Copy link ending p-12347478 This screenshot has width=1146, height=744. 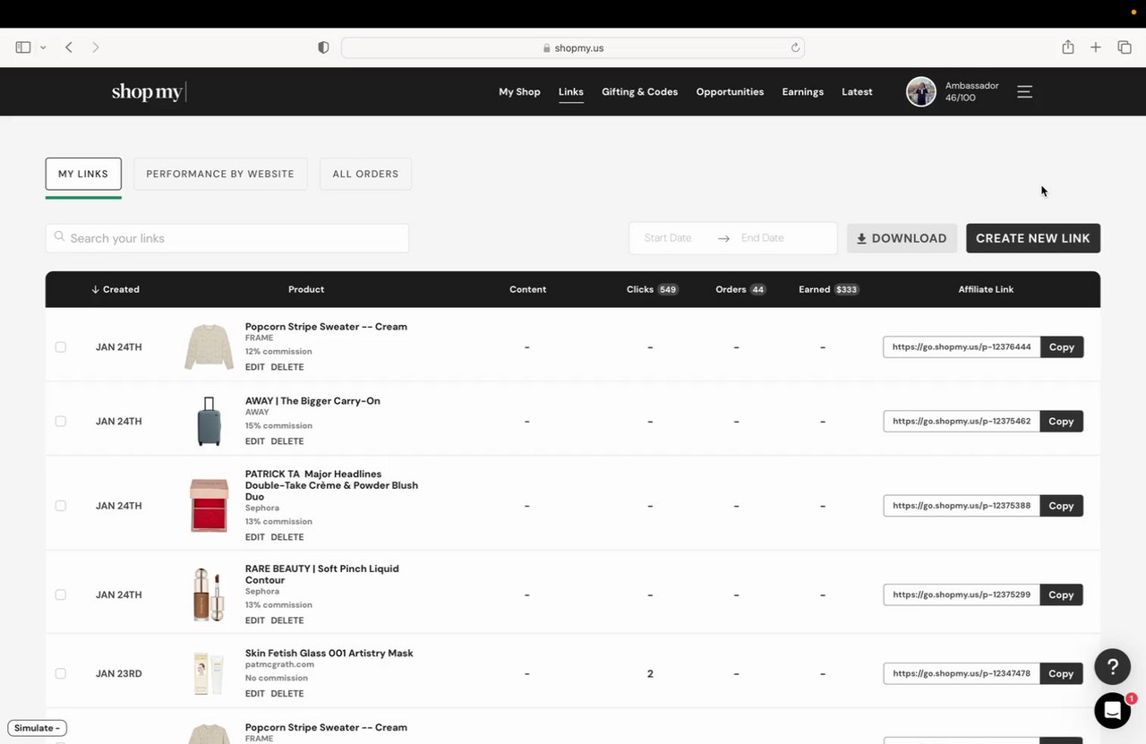tap(1062, 673)
